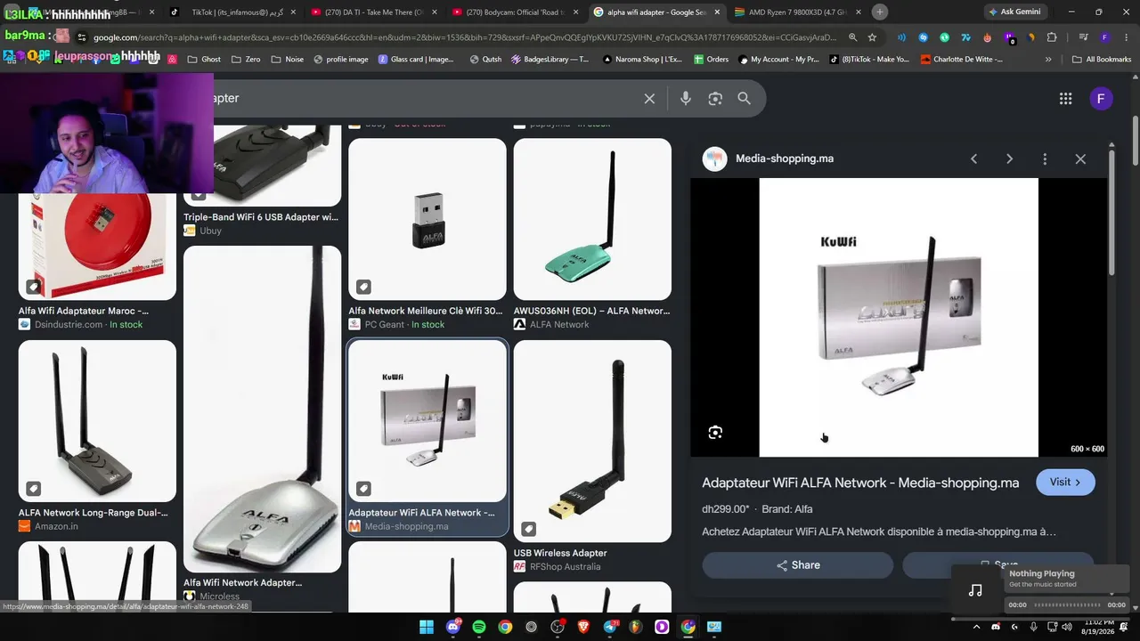
Task: Close the alpha wifi adapter Google tab
Action: pyautogui.click(x=715, y=12)
